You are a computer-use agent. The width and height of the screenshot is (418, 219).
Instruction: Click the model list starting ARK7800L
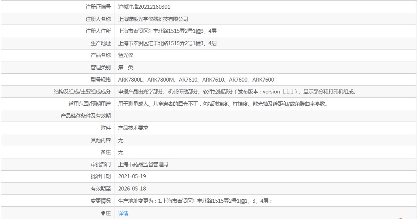196,80
